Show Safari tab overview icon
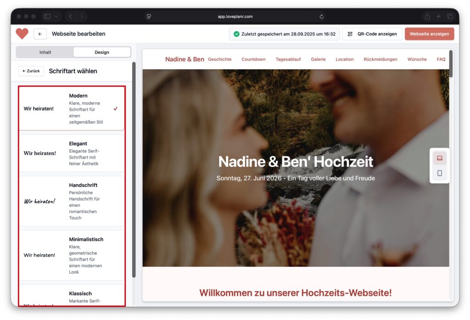470x320 pixels. [450, 17]
